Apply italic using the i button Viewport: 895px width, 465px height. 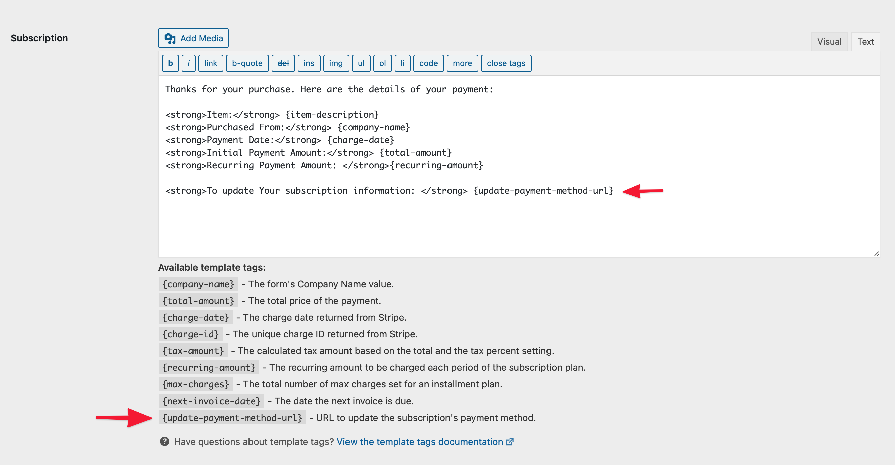[188, 63]
